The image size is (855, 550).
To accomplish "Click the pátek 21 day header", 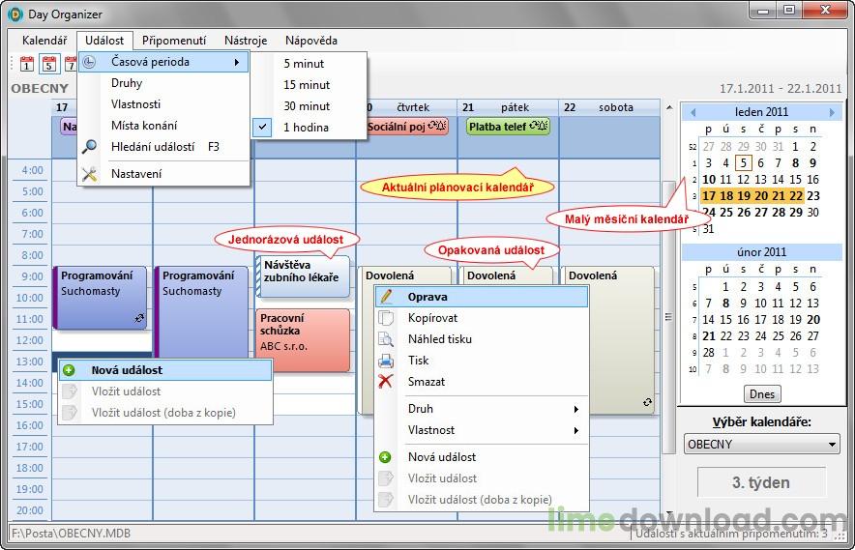I will pos(508,107).
